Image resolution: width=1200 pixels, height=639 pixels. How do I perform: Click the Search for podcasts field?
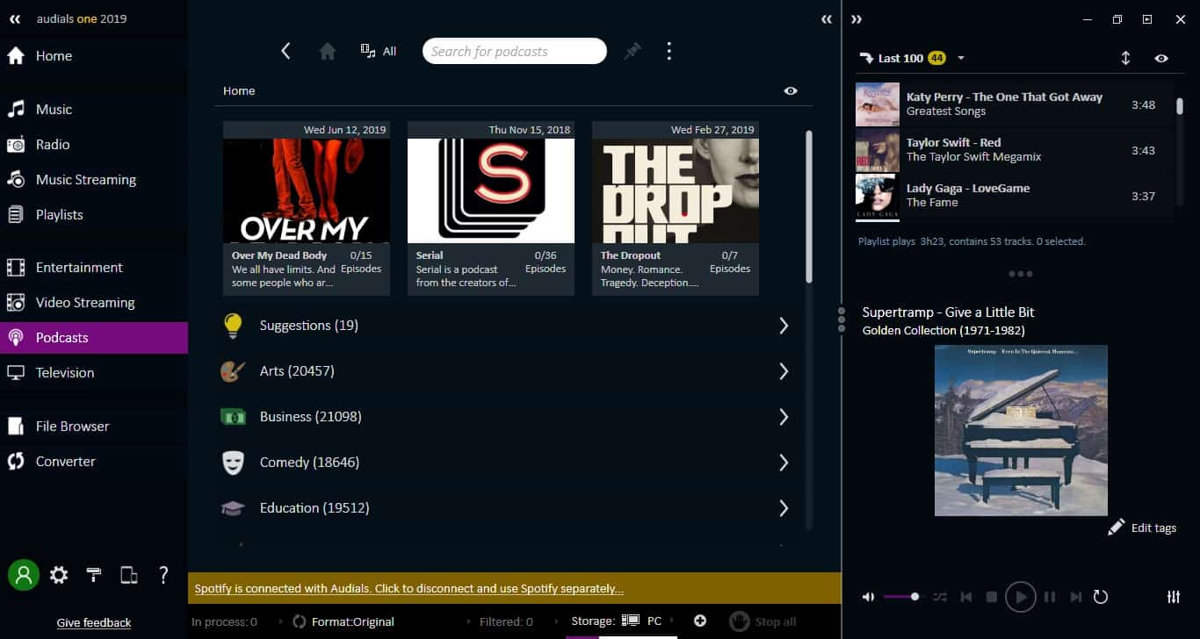click(x=515, y=51)
